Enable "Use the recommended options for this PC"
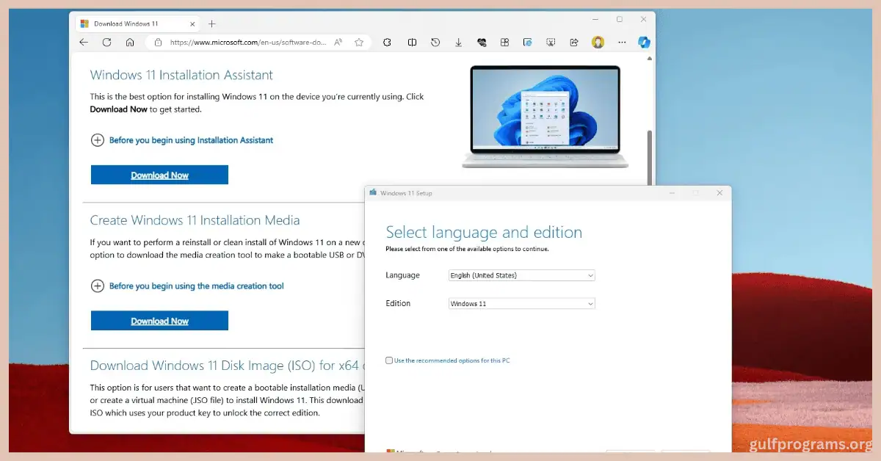The image size is (881, 461). point(388,360)
